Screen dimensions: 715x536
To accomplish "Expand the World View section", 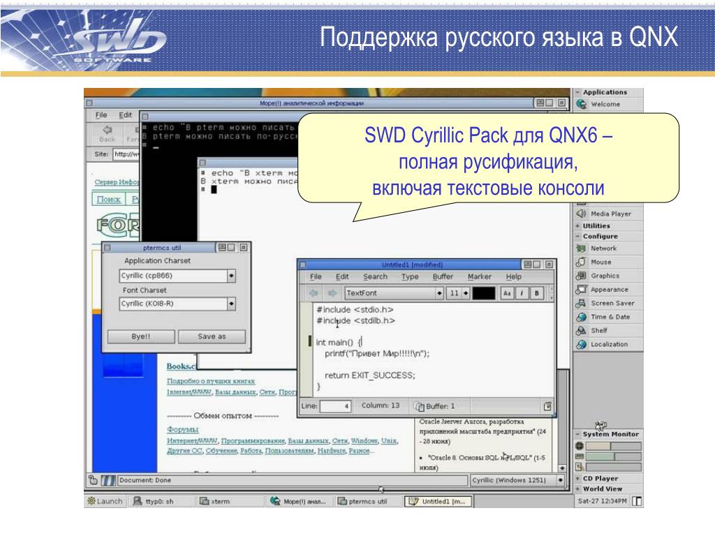I will [577, 489].
